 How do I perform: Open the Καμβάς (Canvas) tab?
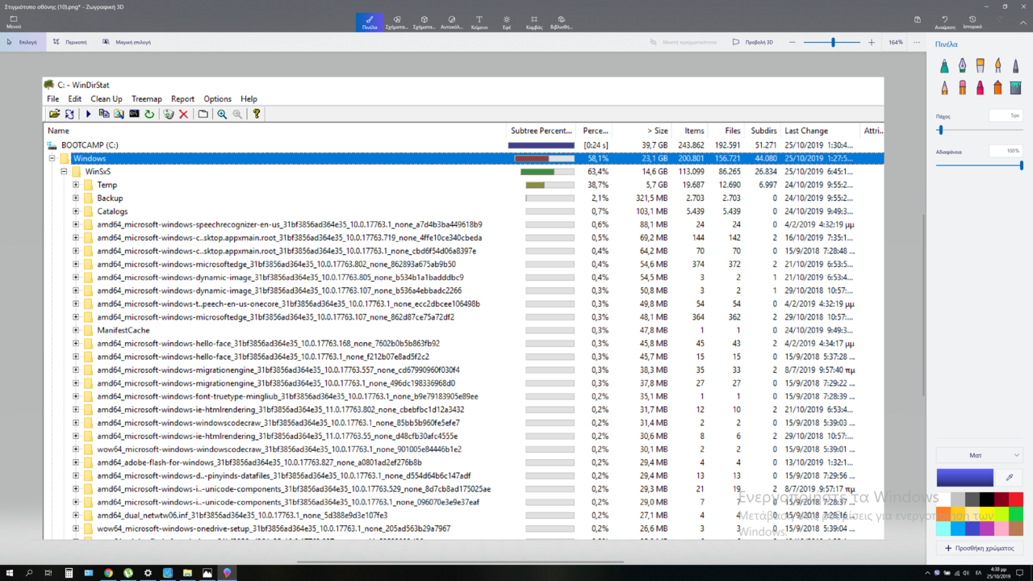[x=533, y=22]
